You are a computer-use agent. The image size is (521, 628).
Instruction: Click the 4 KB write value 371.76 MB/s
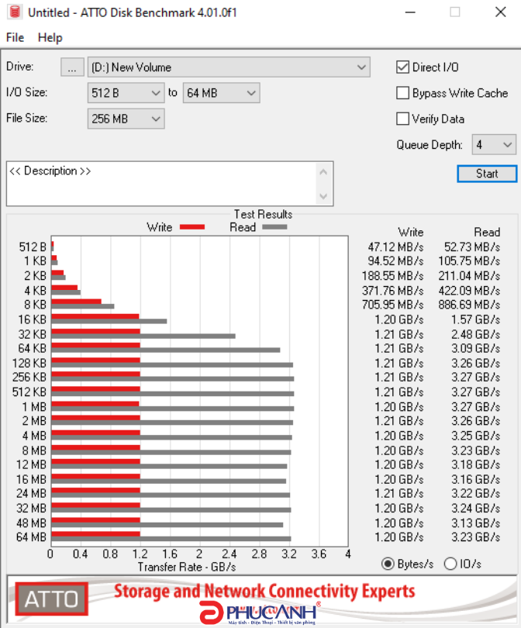[392, 291]
